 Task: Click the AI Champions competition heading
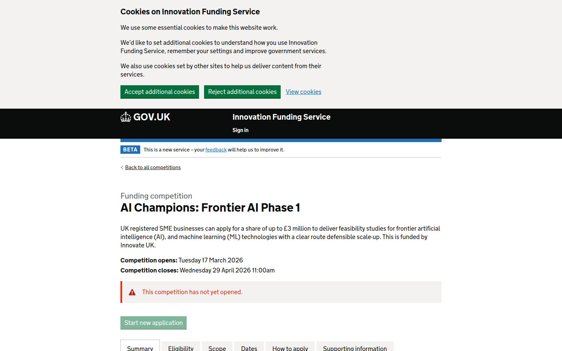[x=210, y=208]
